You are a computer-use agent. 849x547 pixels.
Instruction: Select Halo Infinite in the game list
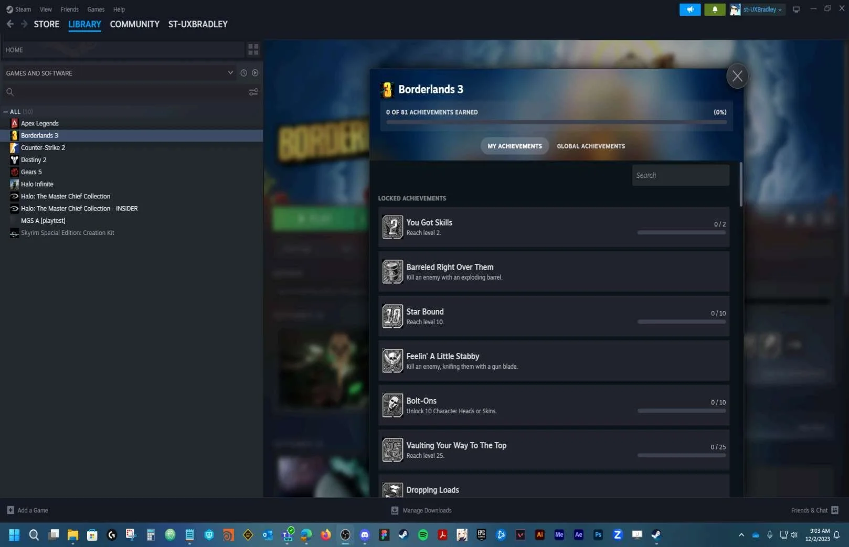tap(132, 184)
